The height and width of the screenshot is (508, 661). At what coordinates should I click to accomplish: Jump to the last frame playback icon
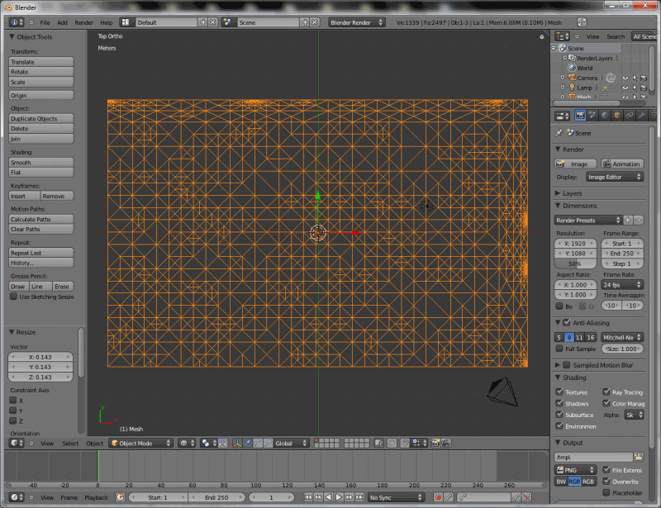pyautogui.click(x=359, y=496)
